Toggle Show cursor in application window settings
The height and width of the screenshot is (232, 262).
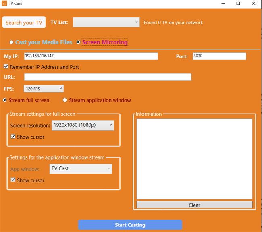point(13,180)
